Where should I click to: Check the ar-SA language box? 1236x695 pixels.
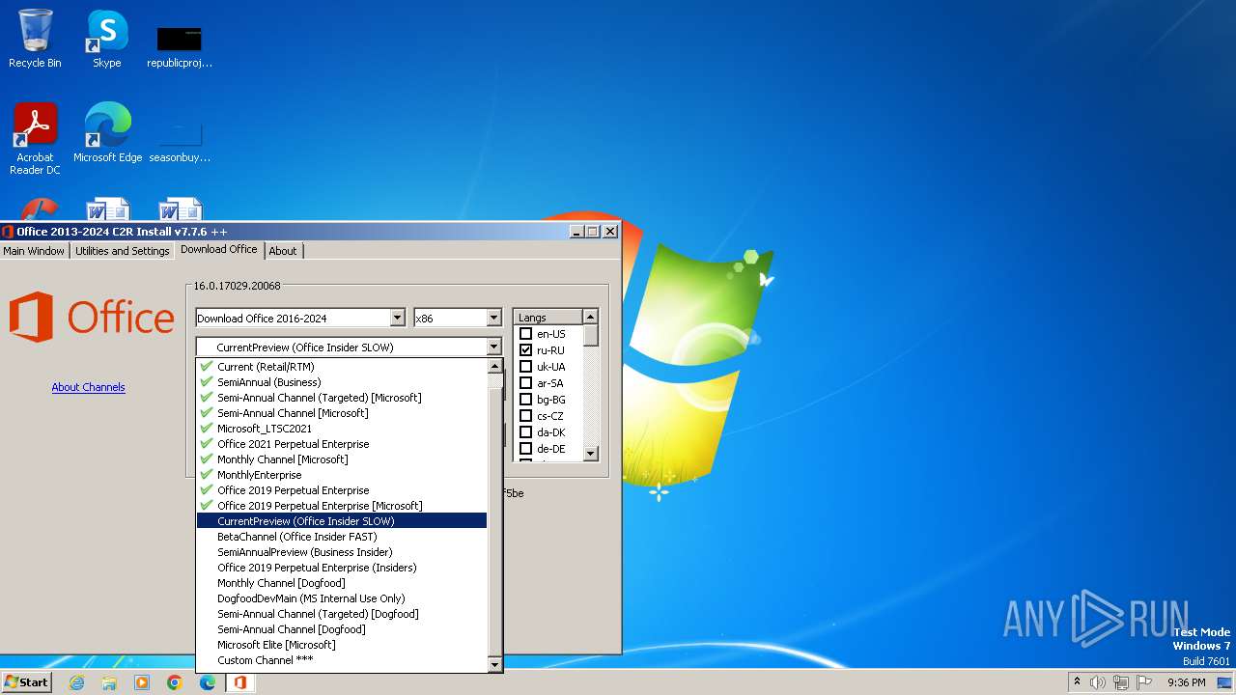(x=526, y=383)
